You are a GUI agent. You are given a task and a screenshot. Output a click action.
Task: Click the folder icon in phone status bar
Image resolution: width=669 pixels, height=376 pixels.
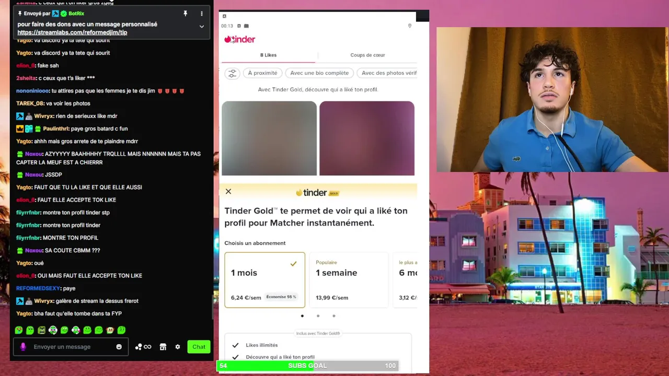[246, 26]
